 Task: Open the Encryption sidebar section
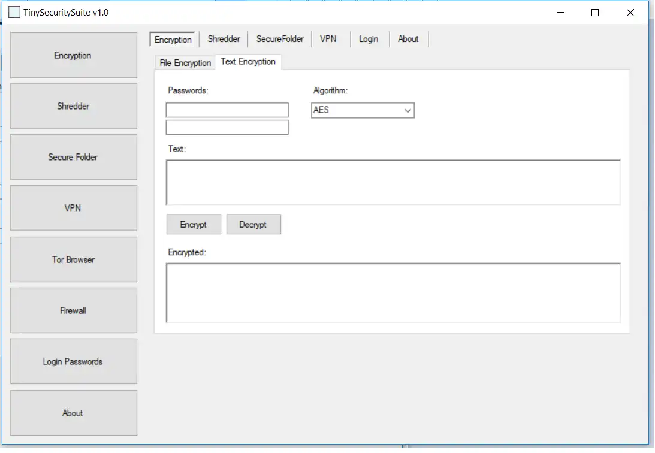(x=74, y=55)
